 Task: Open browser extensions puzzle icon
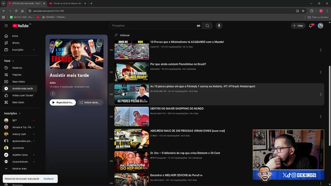pyautogui.click(x=312, y=11)
